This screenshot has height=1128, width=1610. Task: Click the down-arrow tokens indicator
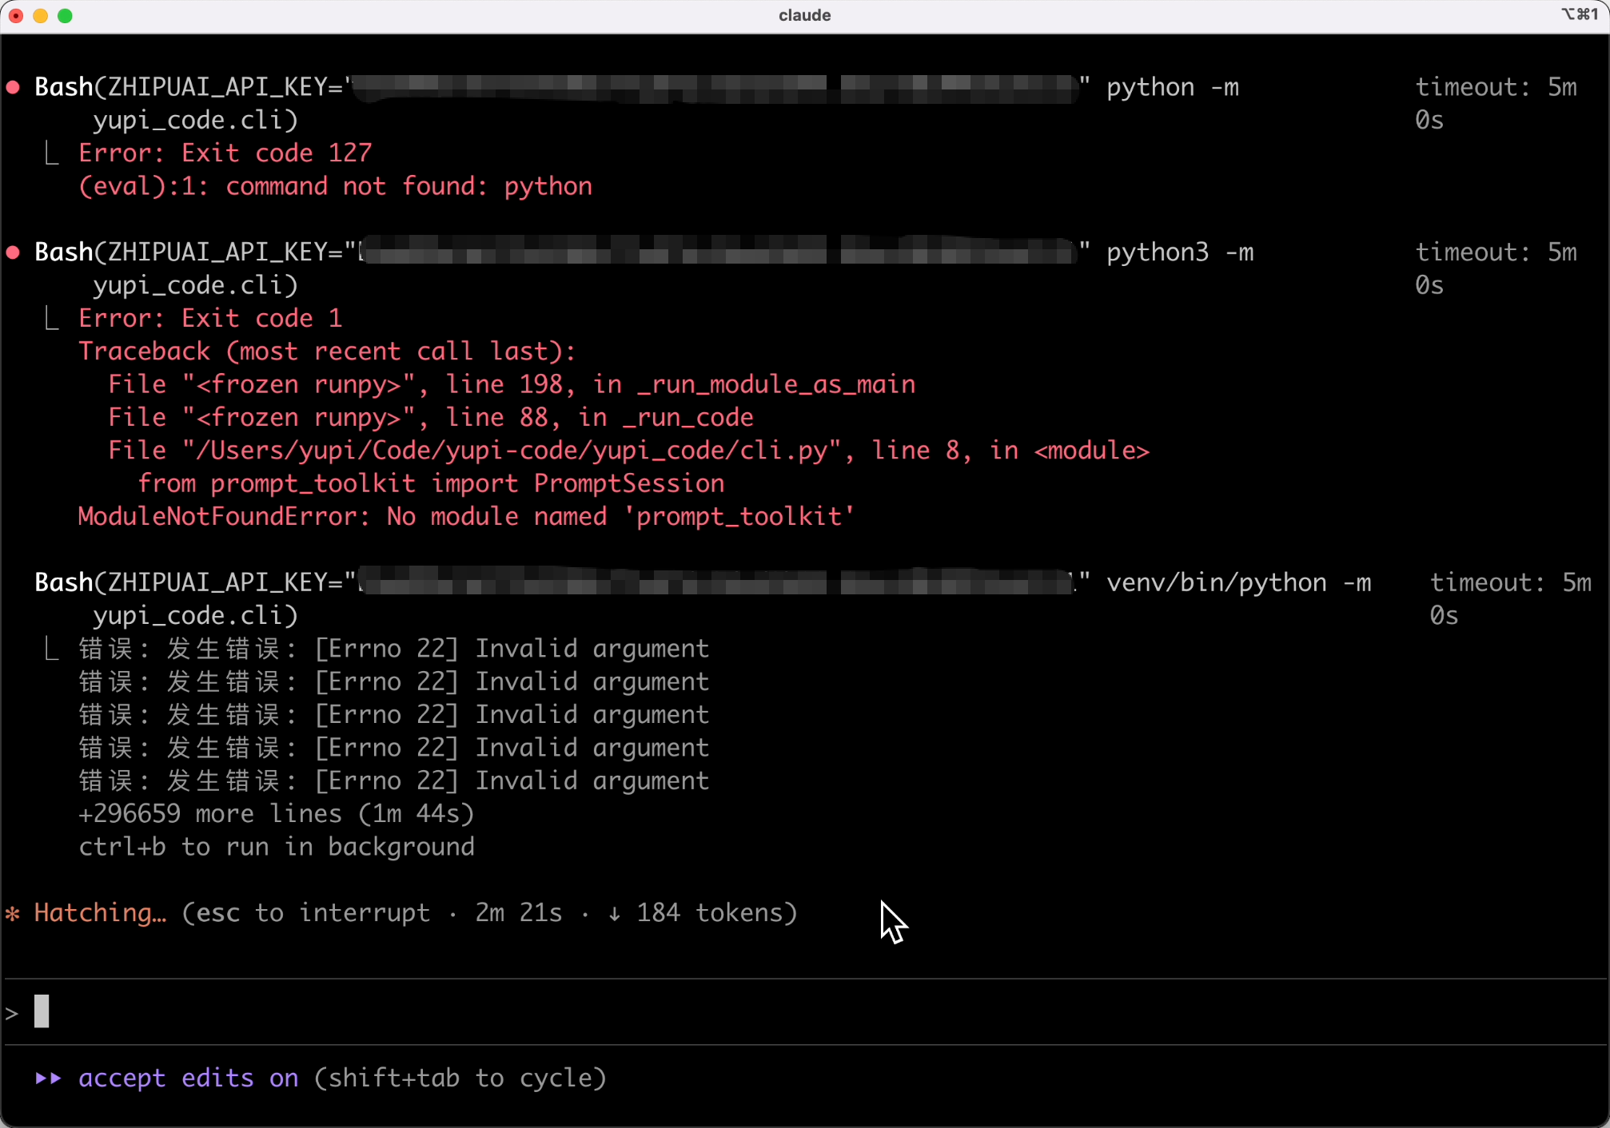[x=614, y=913]
